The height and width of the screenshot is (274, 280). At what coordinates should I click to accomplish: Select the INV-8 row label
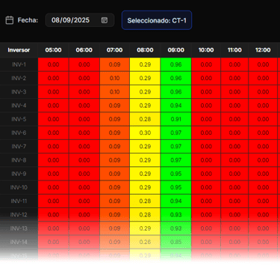[19, 160]
